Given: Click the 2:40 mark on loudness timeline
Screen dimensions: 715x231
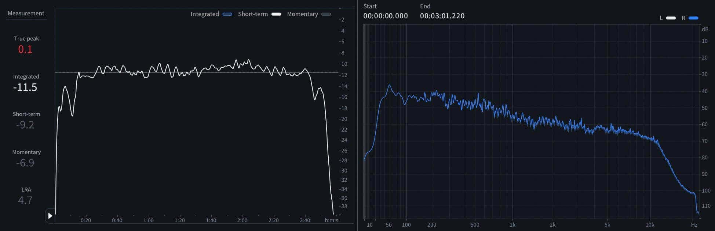Looking at the screenshot, I should click(x=305, y=220).
